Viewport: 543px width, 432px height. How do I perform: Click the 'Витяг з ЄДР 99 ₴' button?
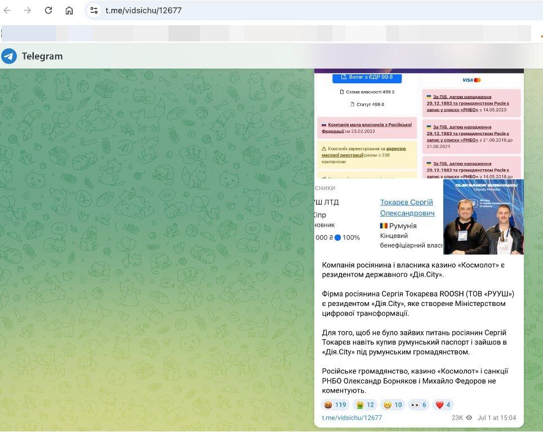tap(367, 78)
